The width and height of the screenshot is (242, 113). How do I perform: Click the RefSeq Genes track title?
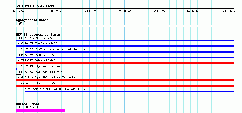point(28,104)
